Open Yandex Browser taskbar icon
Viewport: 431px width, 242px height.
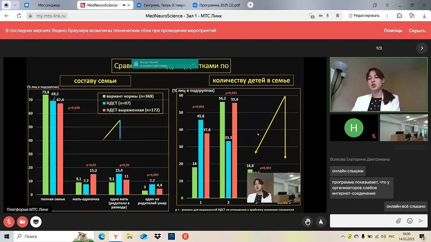pyautogui.click(x=116, y=236)
